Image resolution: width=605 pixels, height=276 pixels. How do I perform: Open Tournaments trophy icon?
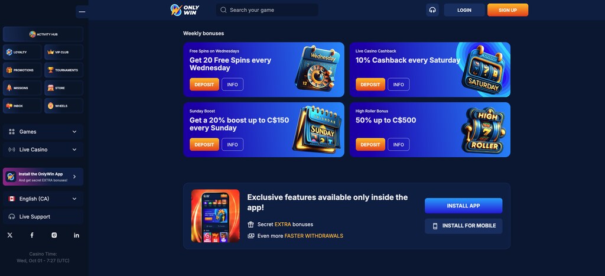pos(51,70)
